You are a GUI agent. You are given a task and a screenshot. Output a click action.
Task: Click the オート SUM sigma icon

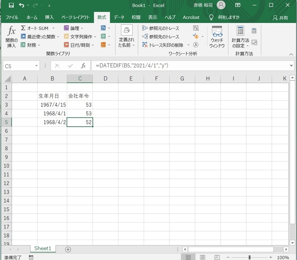pyautogui.click(x=23, y=28)
